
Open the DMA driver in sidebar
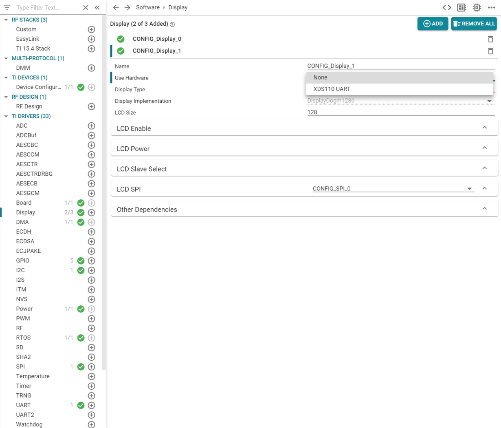[22, 222]
